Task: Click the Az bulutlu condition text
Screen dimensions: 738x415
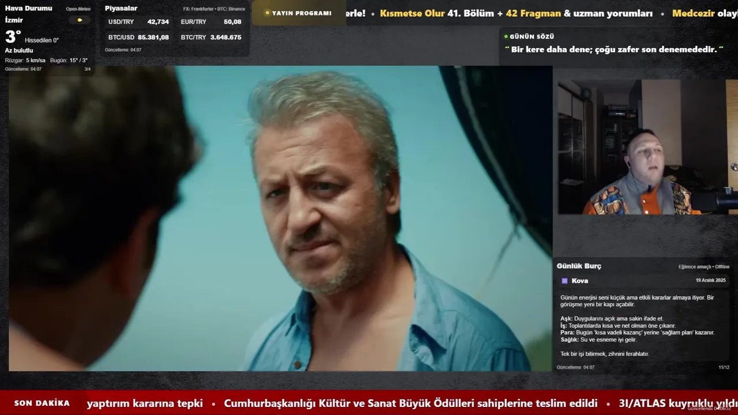Action: [x=20, y=51]
